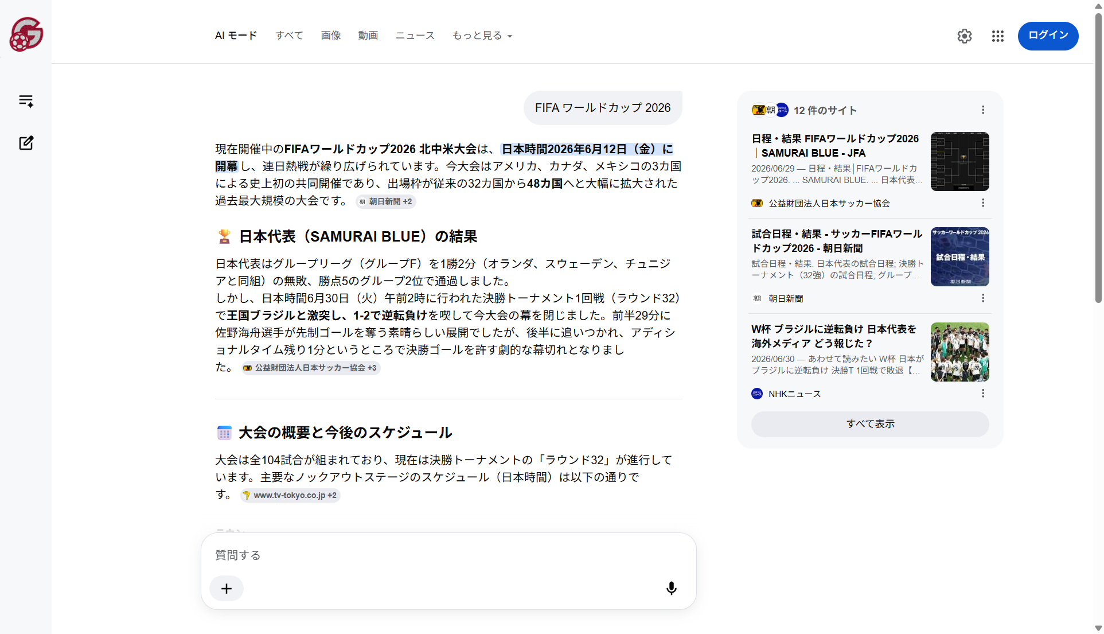Click the Japan team photo thumbnail
The width and height of the screenshot is (1104, 634).
[959, 352]
